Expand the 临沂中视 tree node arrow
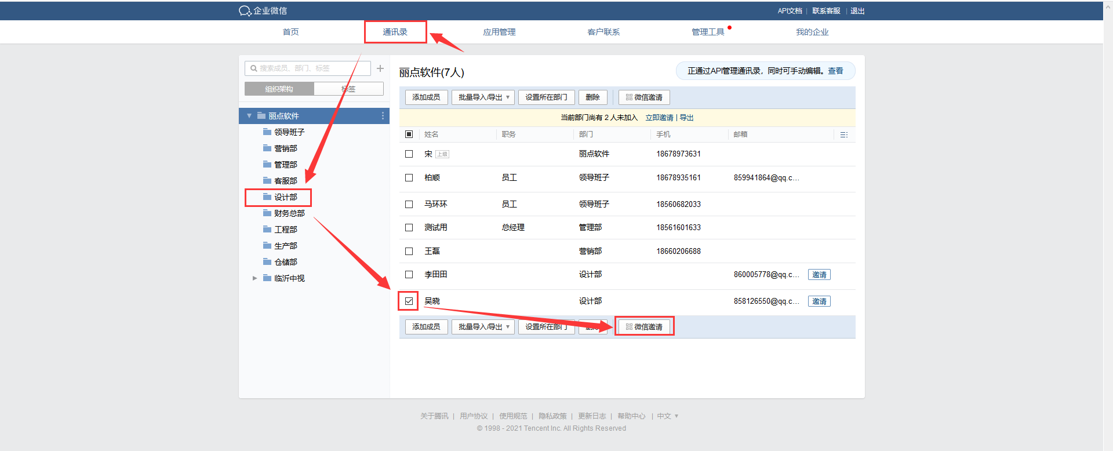This screenshot has height=451, width=1113. click(x=254, y=278)
